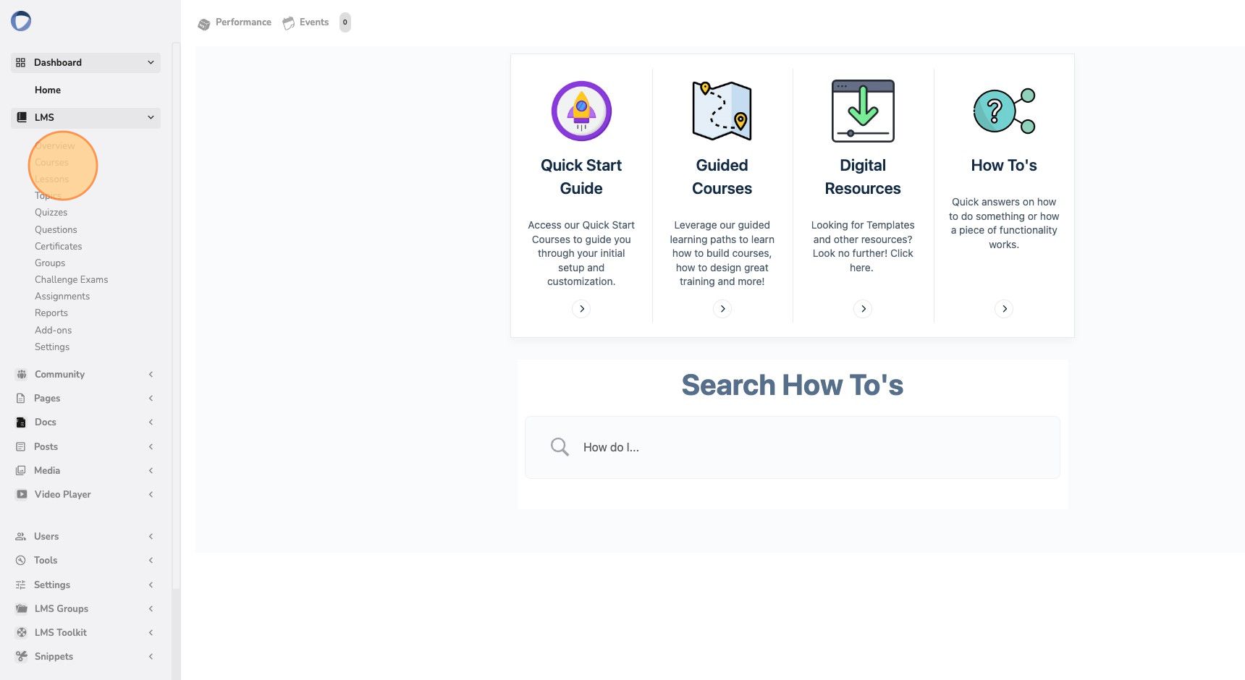Click the Posts icon in sidebar
Screen dimensions: 1245x680
(x=21, y=446)
